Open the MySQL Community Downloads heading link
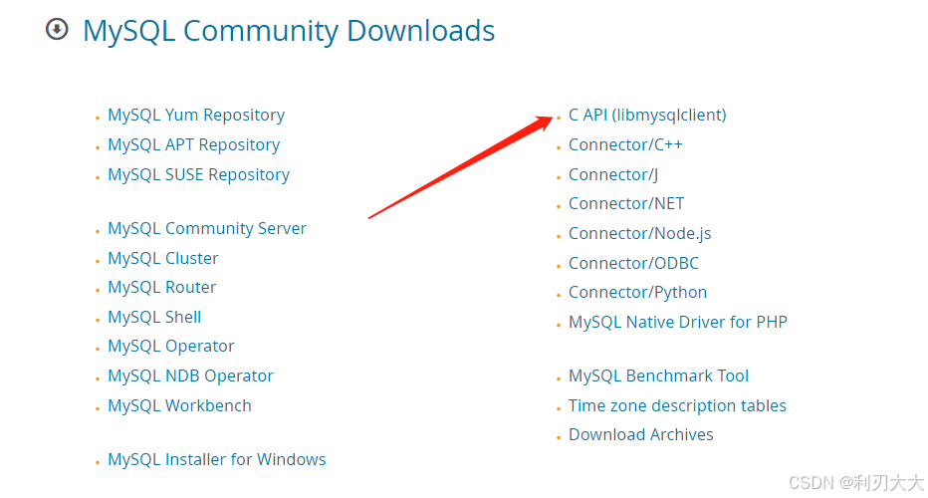The width and height of the screenshot is (928, 498). click(x=289, y=31)
